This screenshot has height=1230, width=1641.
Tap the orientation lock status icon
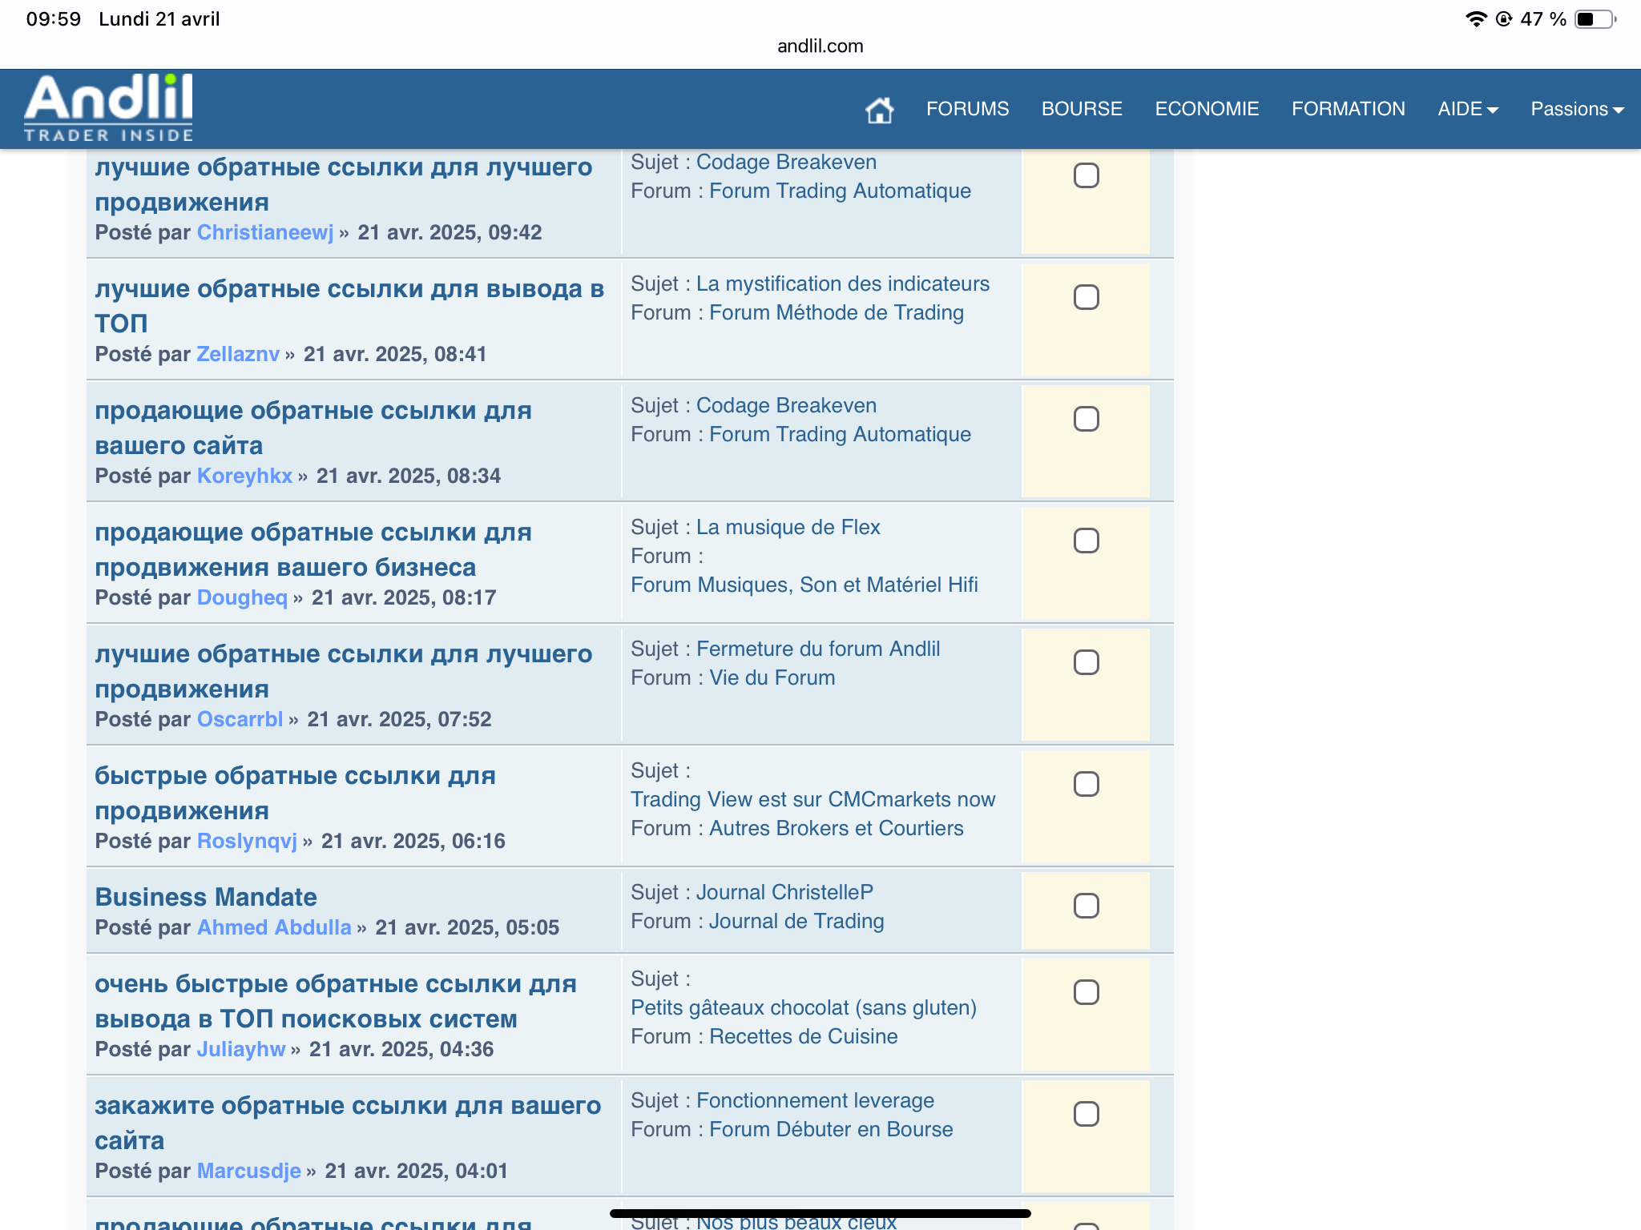(x=1504, y=19)
